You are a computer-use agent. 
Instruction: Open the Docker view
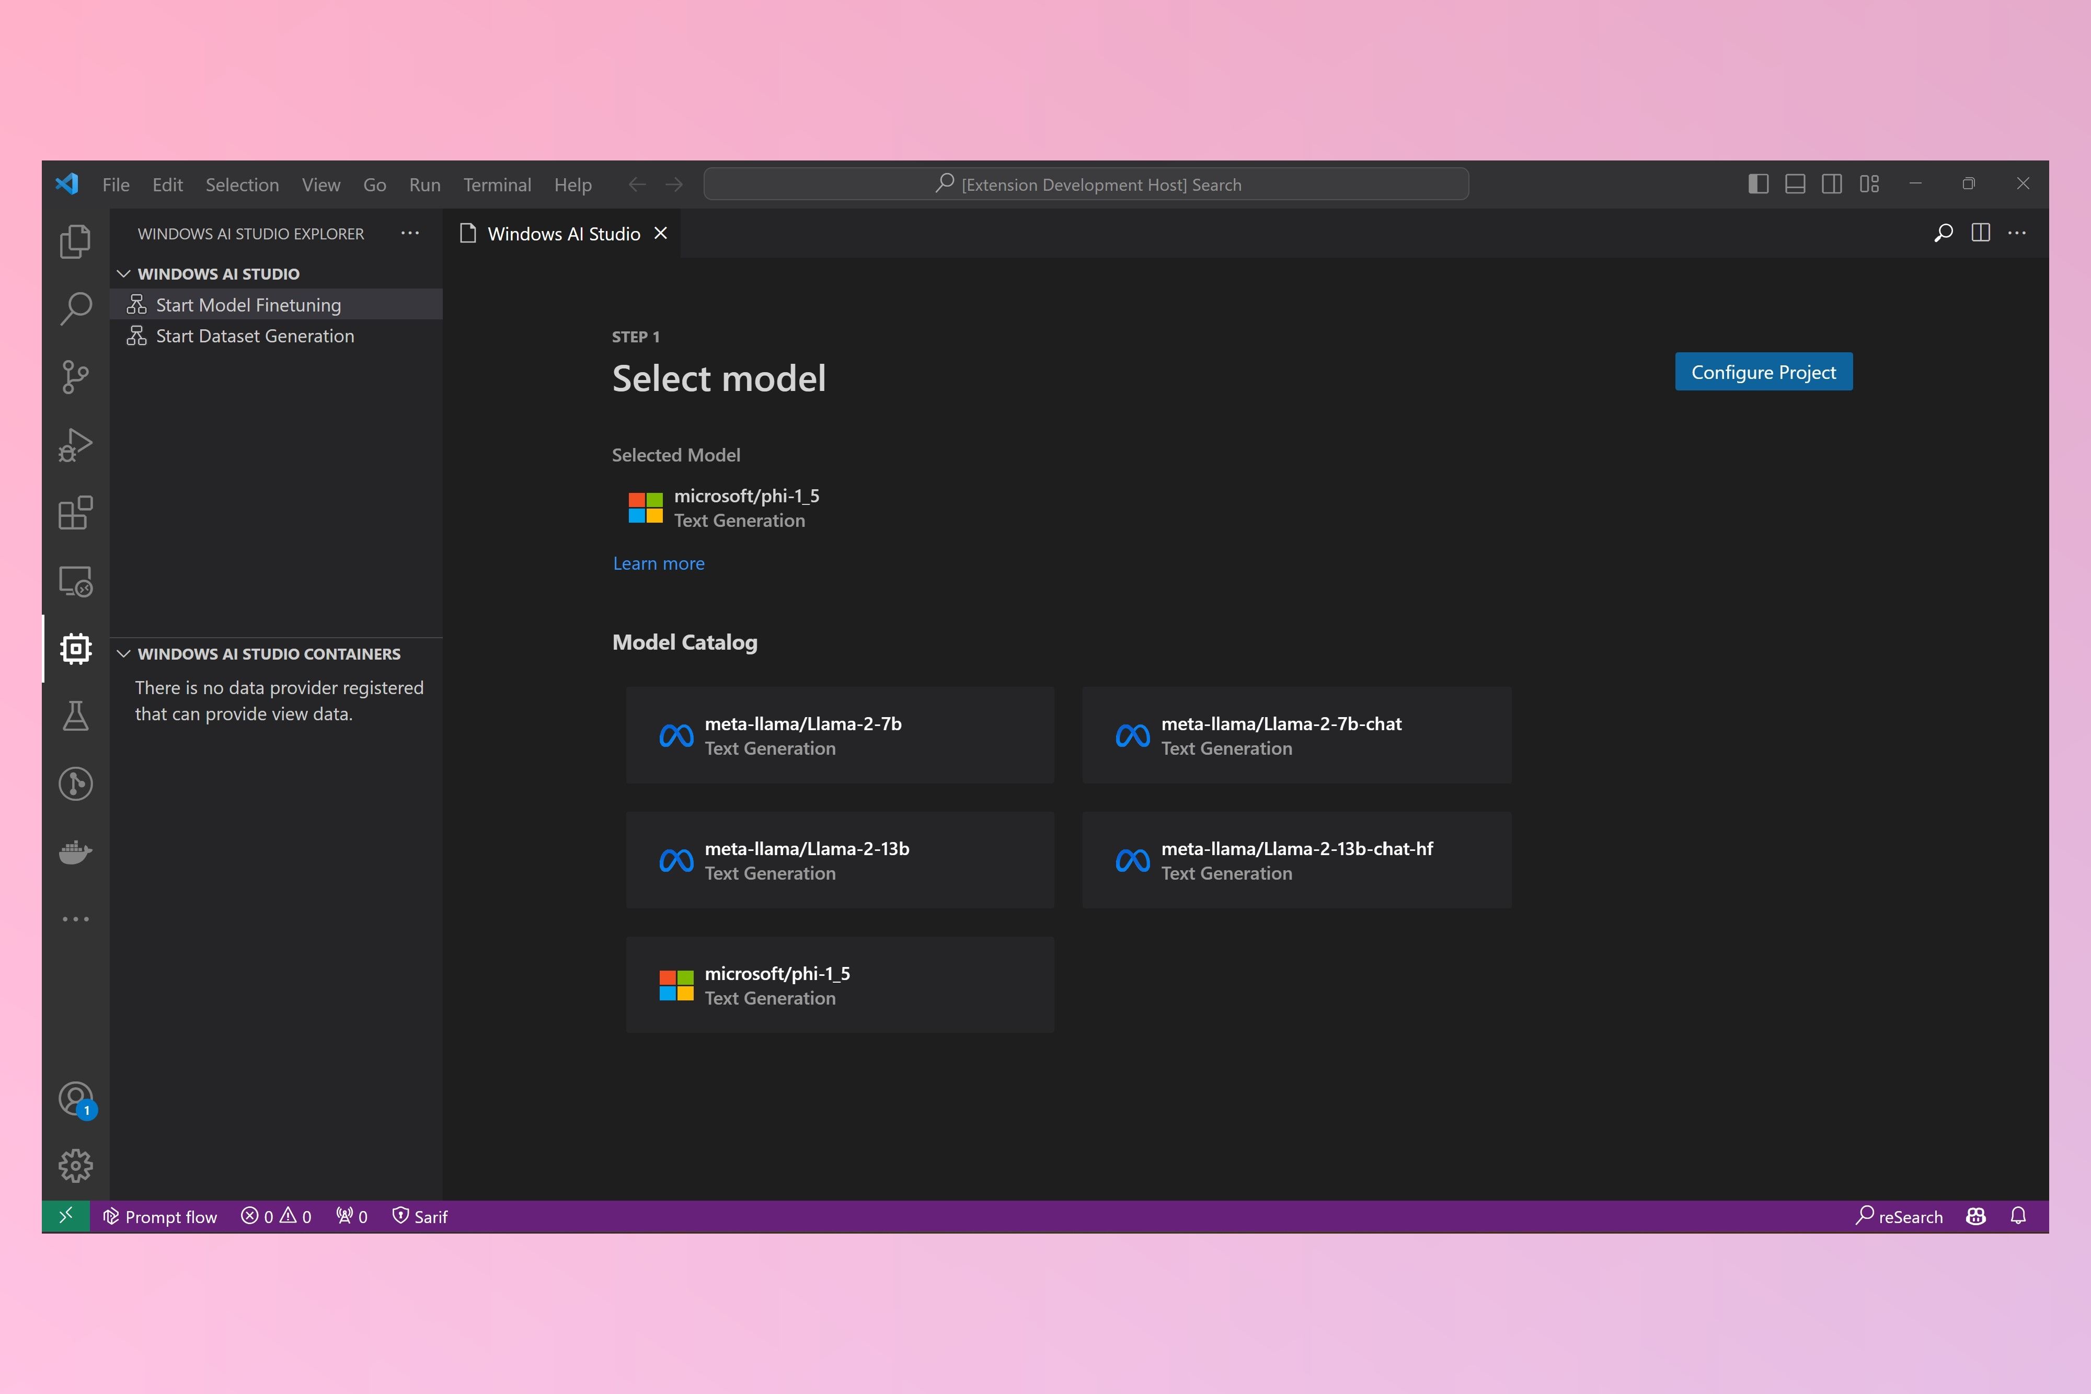[76, 851]
